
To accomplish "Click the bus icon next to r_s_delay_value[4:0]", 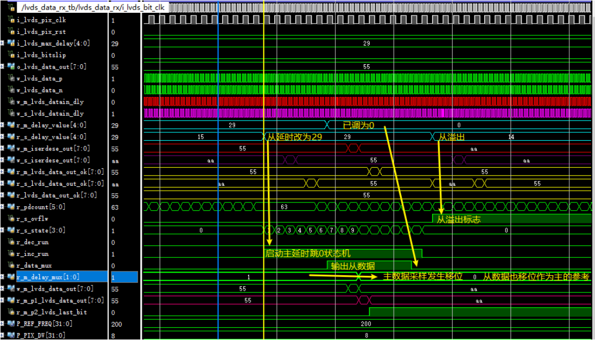I will (x=11, y=137).
